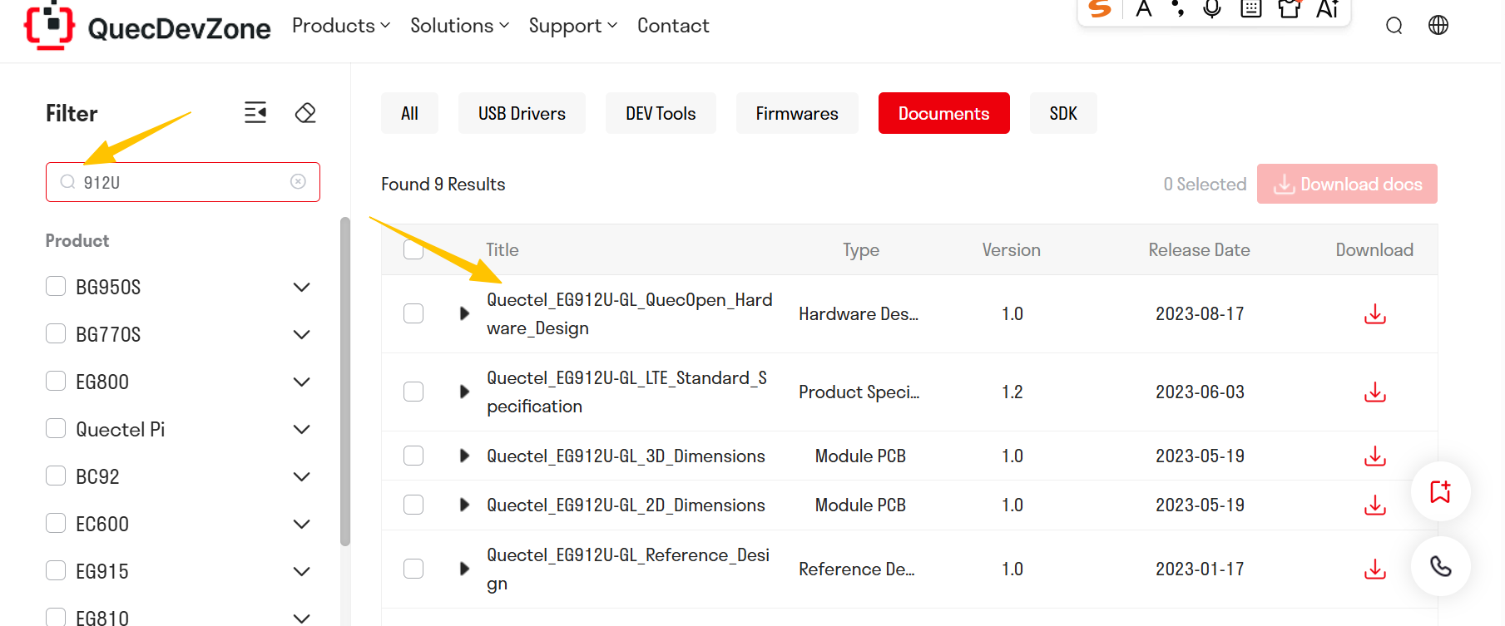Expand the Quectel Pi product list

click(x=302, y=430)
